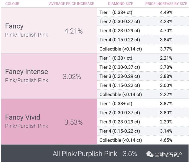Image resolution: width=189 pixels, height=163 pixels.
Task: Select the Fancy Intense pink block
Action: click(49, 76)
